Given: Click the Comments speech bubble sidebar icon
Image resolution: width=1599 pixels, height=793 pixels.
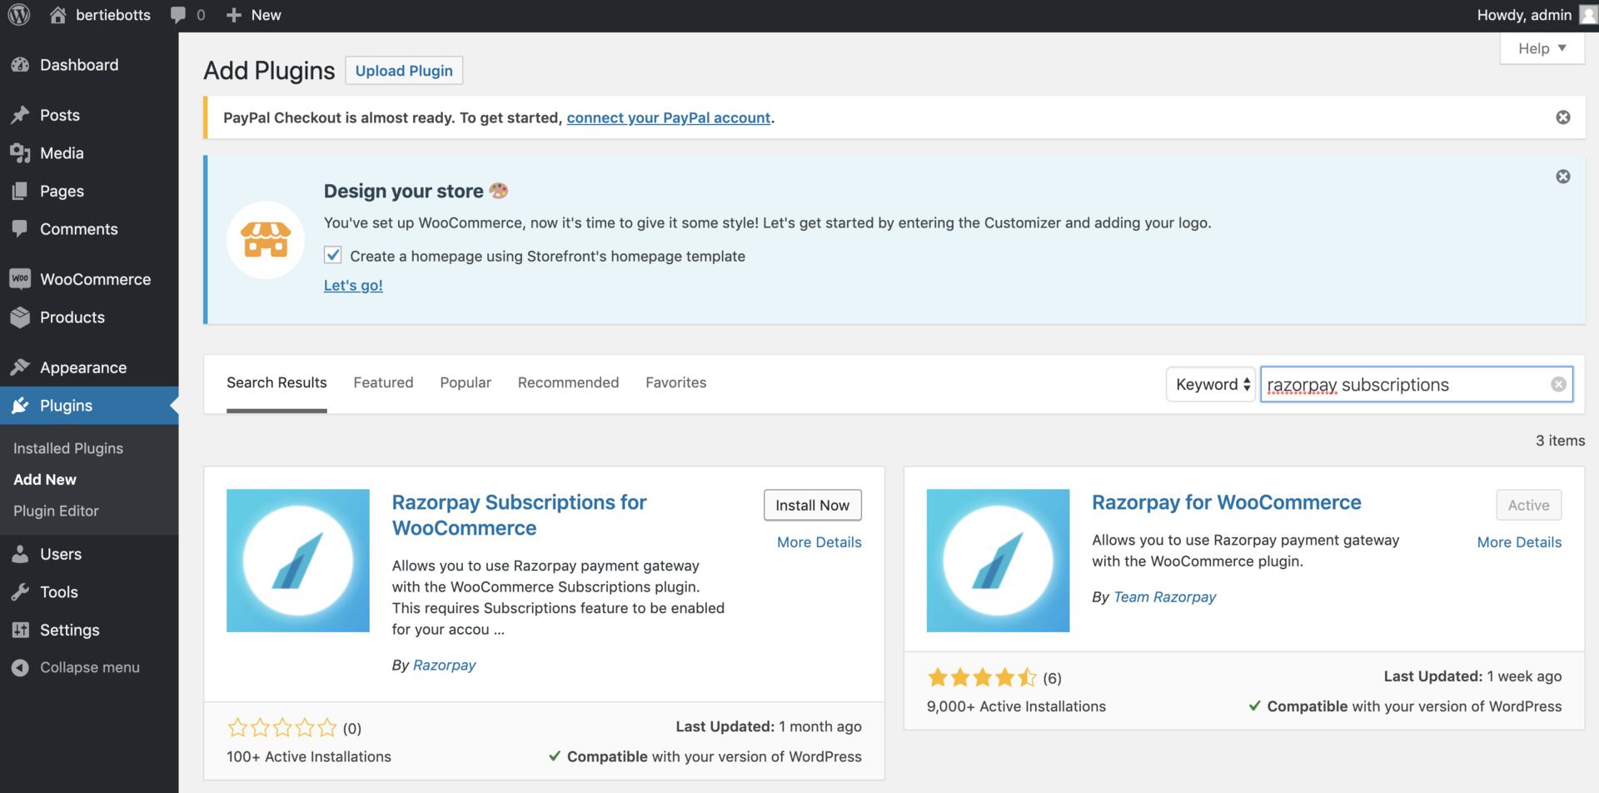Looking at the screenshot, I should click(x=20, y=228).
